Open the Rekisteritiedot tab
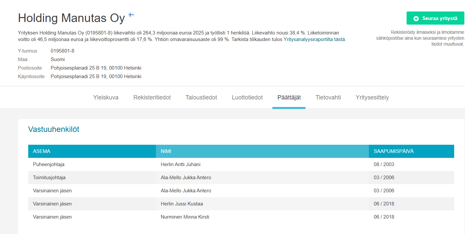The height and width of the screenshot is (234, 465). 152,97
